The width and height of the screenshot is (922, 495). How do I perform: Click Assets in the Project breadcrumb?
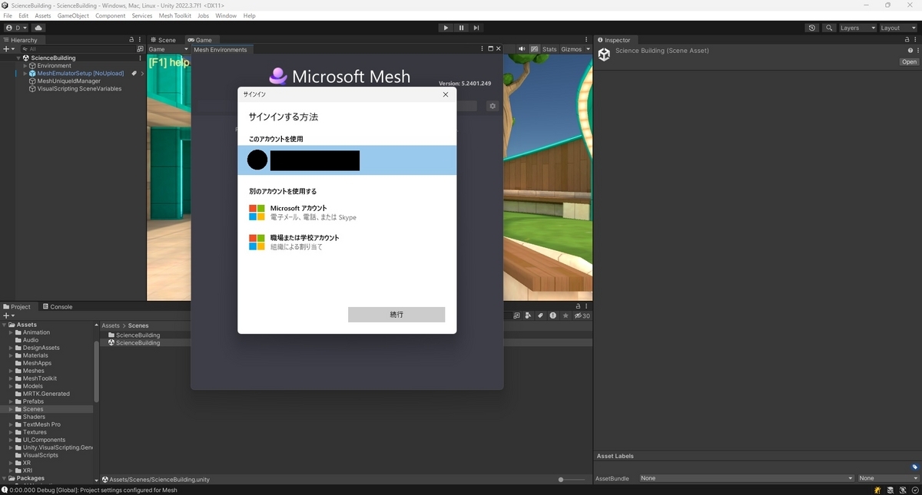[111, 325]
